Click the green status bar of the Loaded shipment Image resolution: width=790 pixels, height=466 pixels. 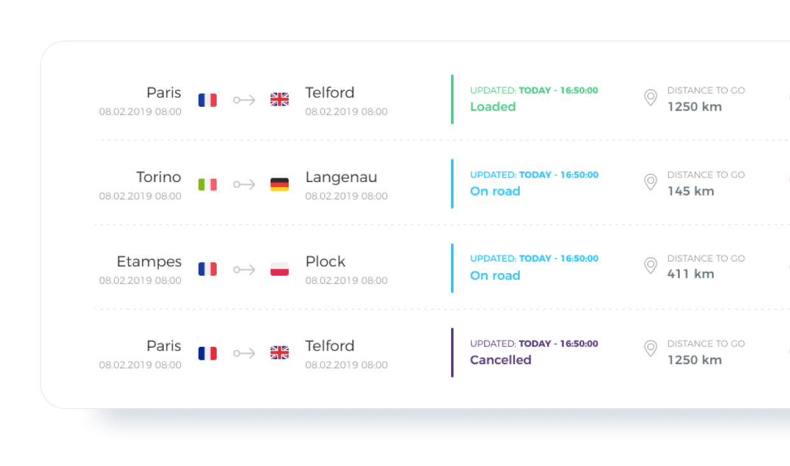(452, 99)
